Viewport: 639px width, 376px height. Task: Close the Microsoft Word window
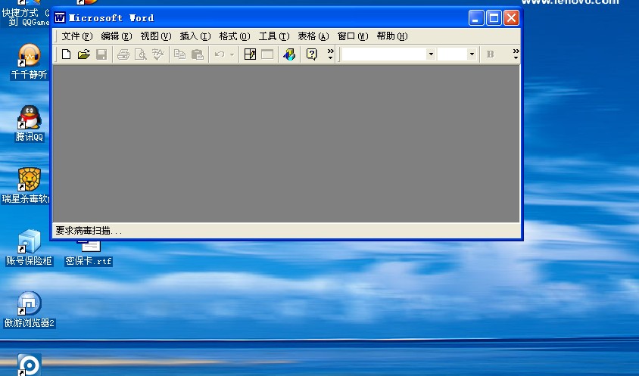pyautogui.click(x=511, y=18)
